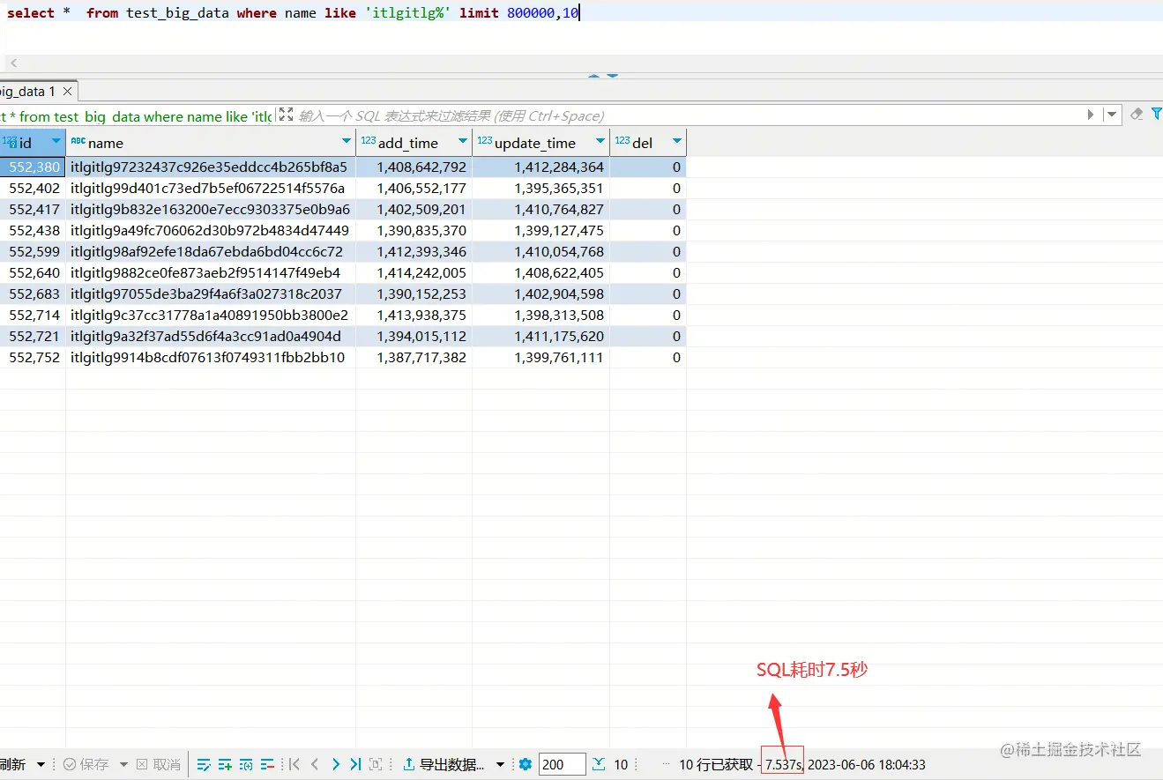Open the add_time column filter dropdown

[x=462, y=142]
